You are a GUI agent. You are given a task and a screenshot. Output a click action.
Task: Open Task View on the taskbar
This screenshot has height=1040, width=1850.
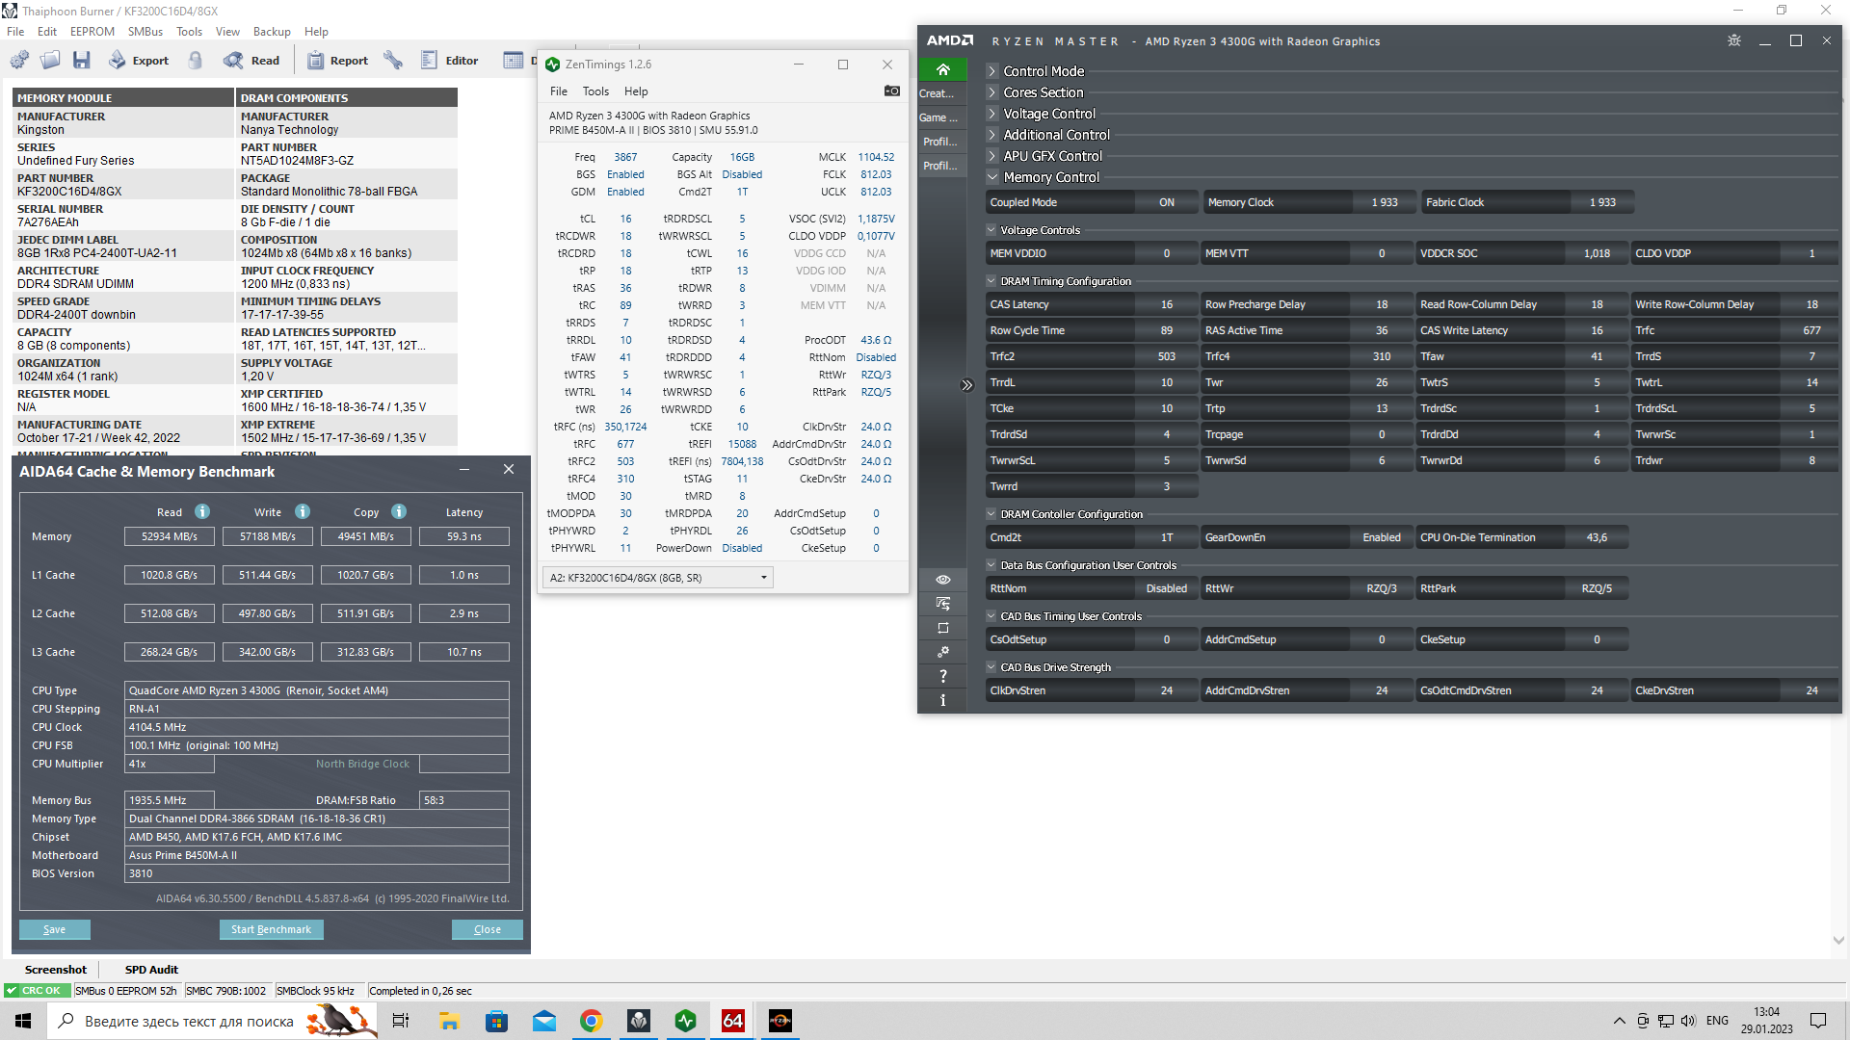tap(401, 1021)
